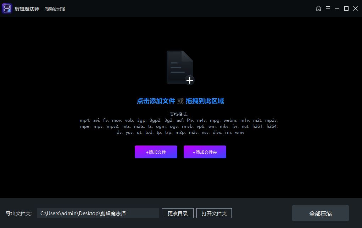The height and width of the screenshot is (228, 362).
Task: Click the 导出文件夹 label
Action: point(18,213)
